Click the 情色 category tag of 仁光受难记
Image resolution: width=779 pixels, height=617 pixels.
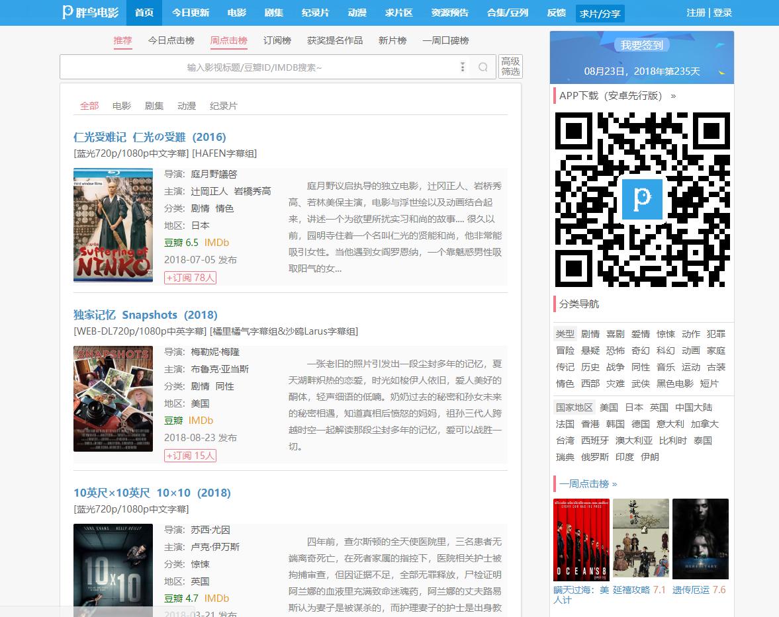tap(224, 208)
